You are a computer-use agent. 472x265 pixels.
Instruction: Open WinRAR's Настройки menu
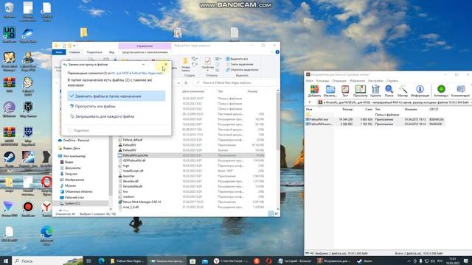click(375, 81)
